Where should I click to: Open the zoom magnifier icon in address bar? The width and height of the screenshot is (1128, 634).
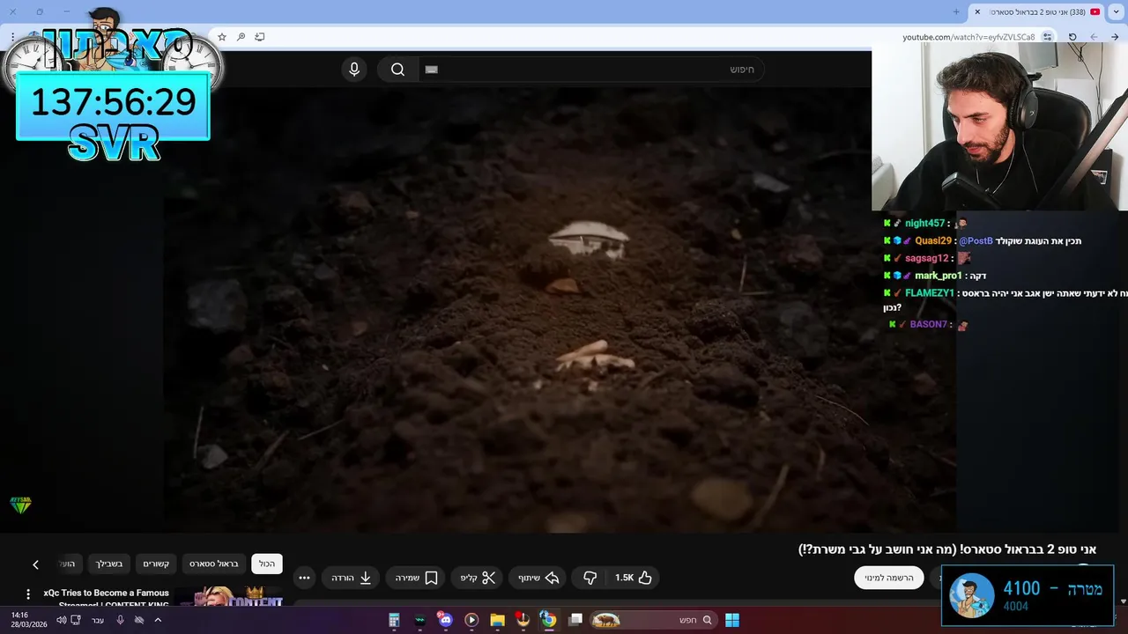click(x=241, y=37)
